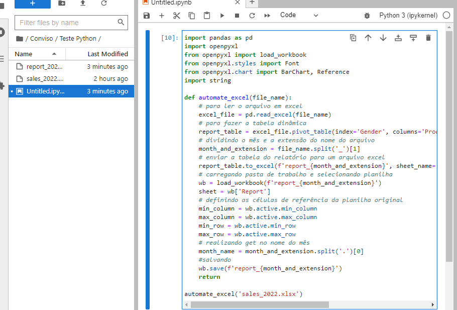Enable the debugger bug icon
The width and height of the screenshot is (457, 310).
coord(367,16)
